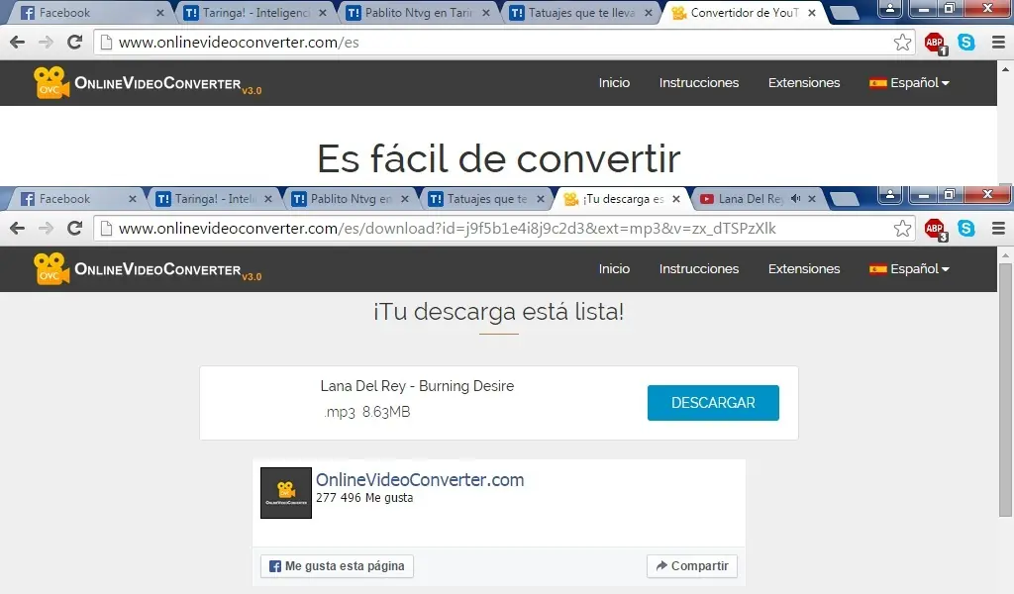The image size is (1014, 594).
Task: Mute the Lana Del Rey tab speaker icon
Action: (x=795, y=199)
